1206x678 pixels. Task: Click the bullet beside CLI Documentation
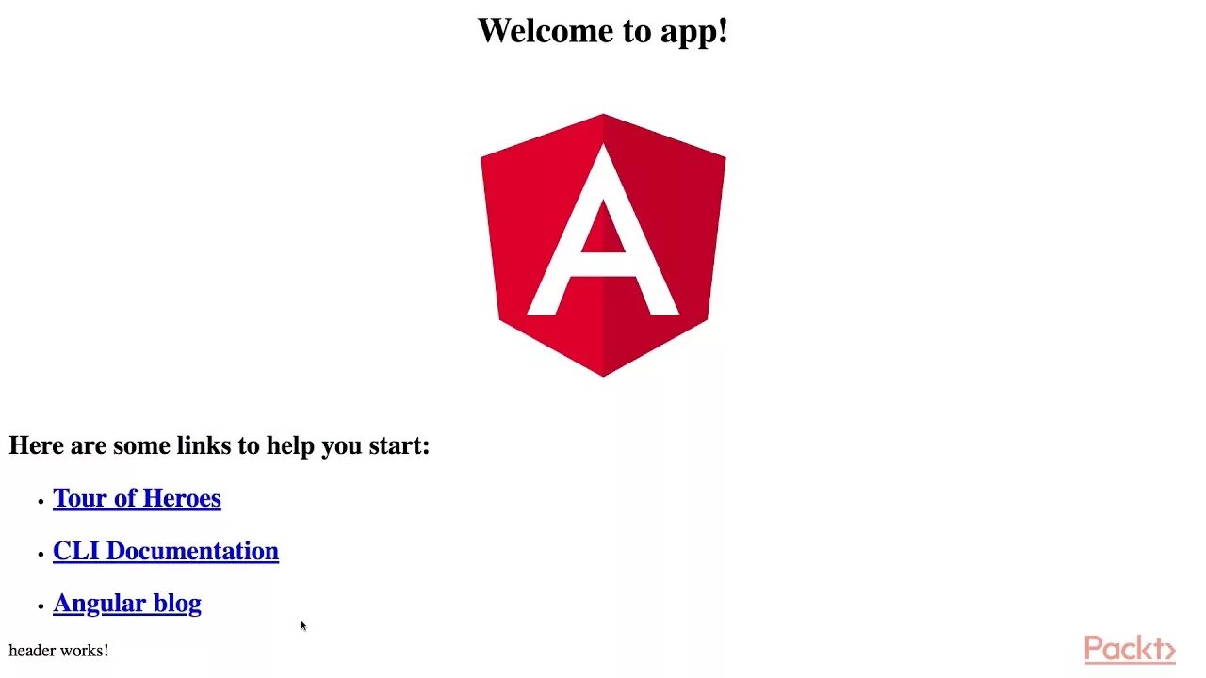pos(41,555)
